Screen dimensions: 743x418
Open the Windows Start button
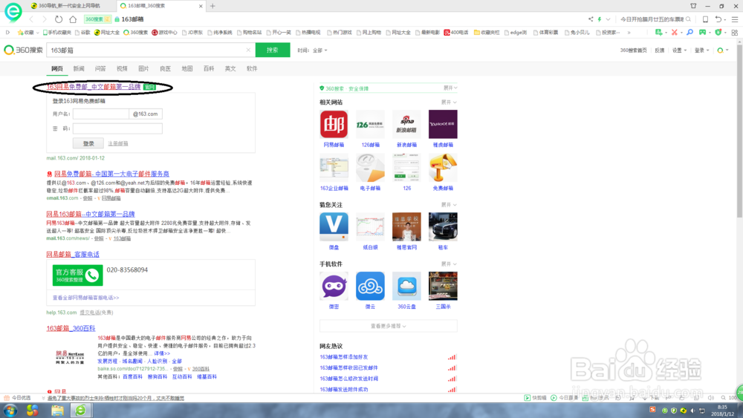pos(10,410)
